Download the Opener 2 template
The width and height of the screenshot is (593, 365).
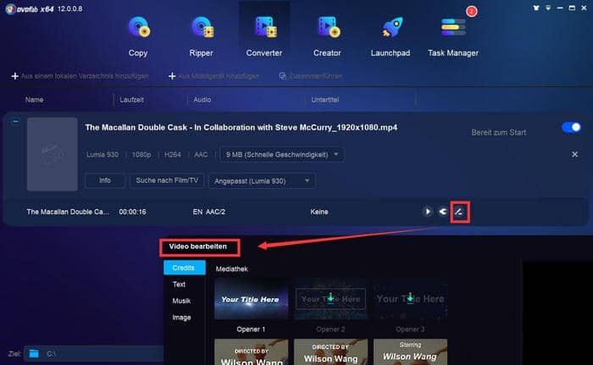(330, 298)
